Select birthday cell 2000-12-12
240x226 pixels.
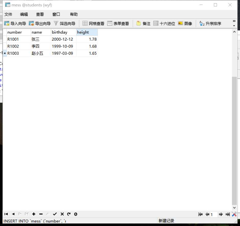(63, 39)
